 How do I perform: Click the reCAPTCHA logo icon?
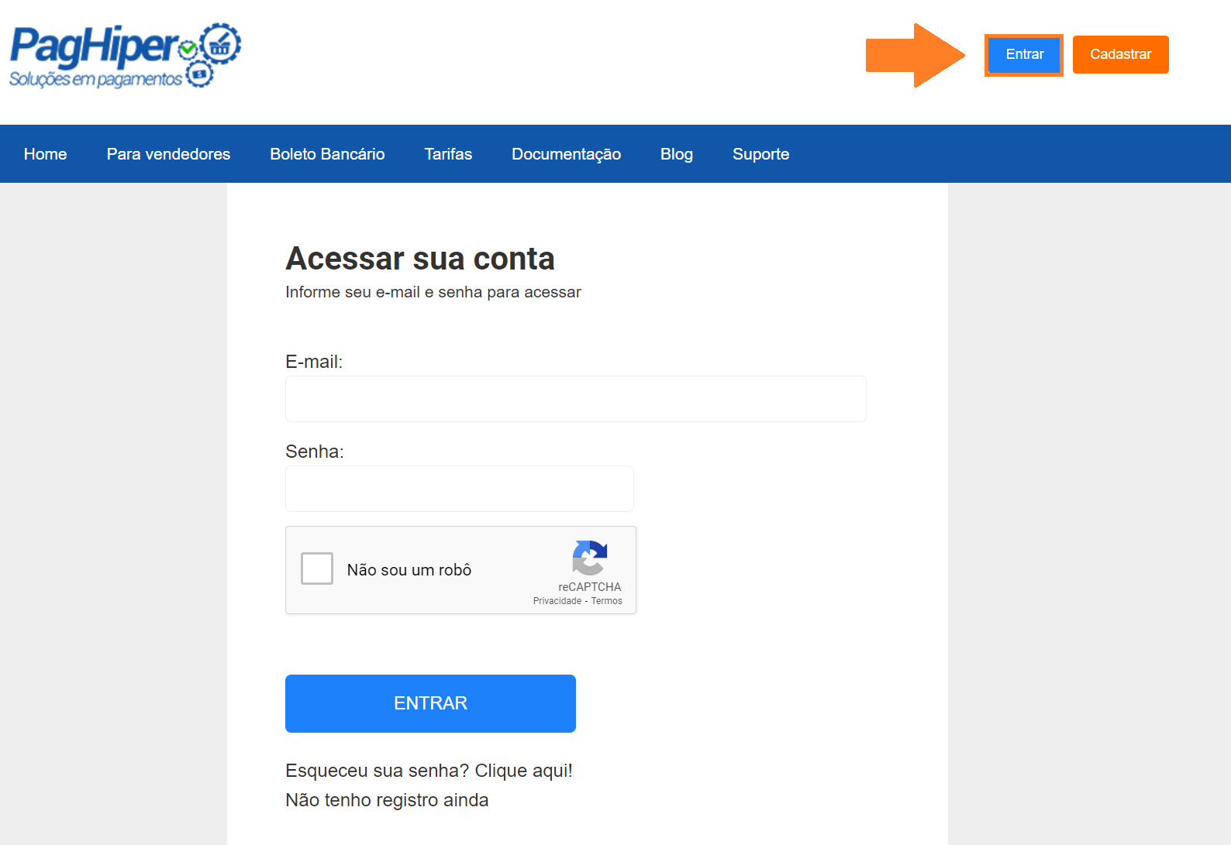click(x=590, y=558)
